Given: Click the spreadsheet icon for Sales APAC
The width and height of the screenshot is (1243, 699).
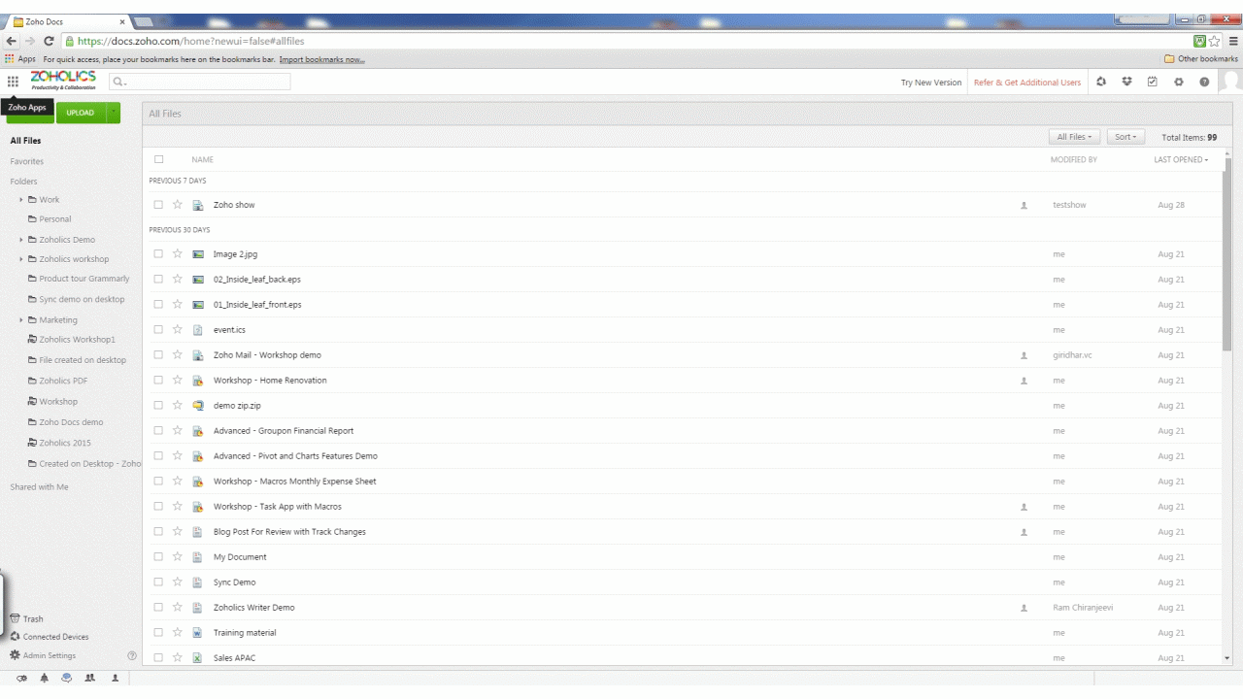Looking at the screenshot, I should click(197, 657).
